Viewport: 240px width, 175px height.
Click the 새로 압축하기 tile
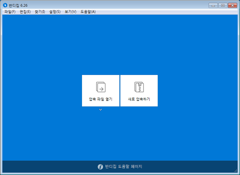(139, 90)
